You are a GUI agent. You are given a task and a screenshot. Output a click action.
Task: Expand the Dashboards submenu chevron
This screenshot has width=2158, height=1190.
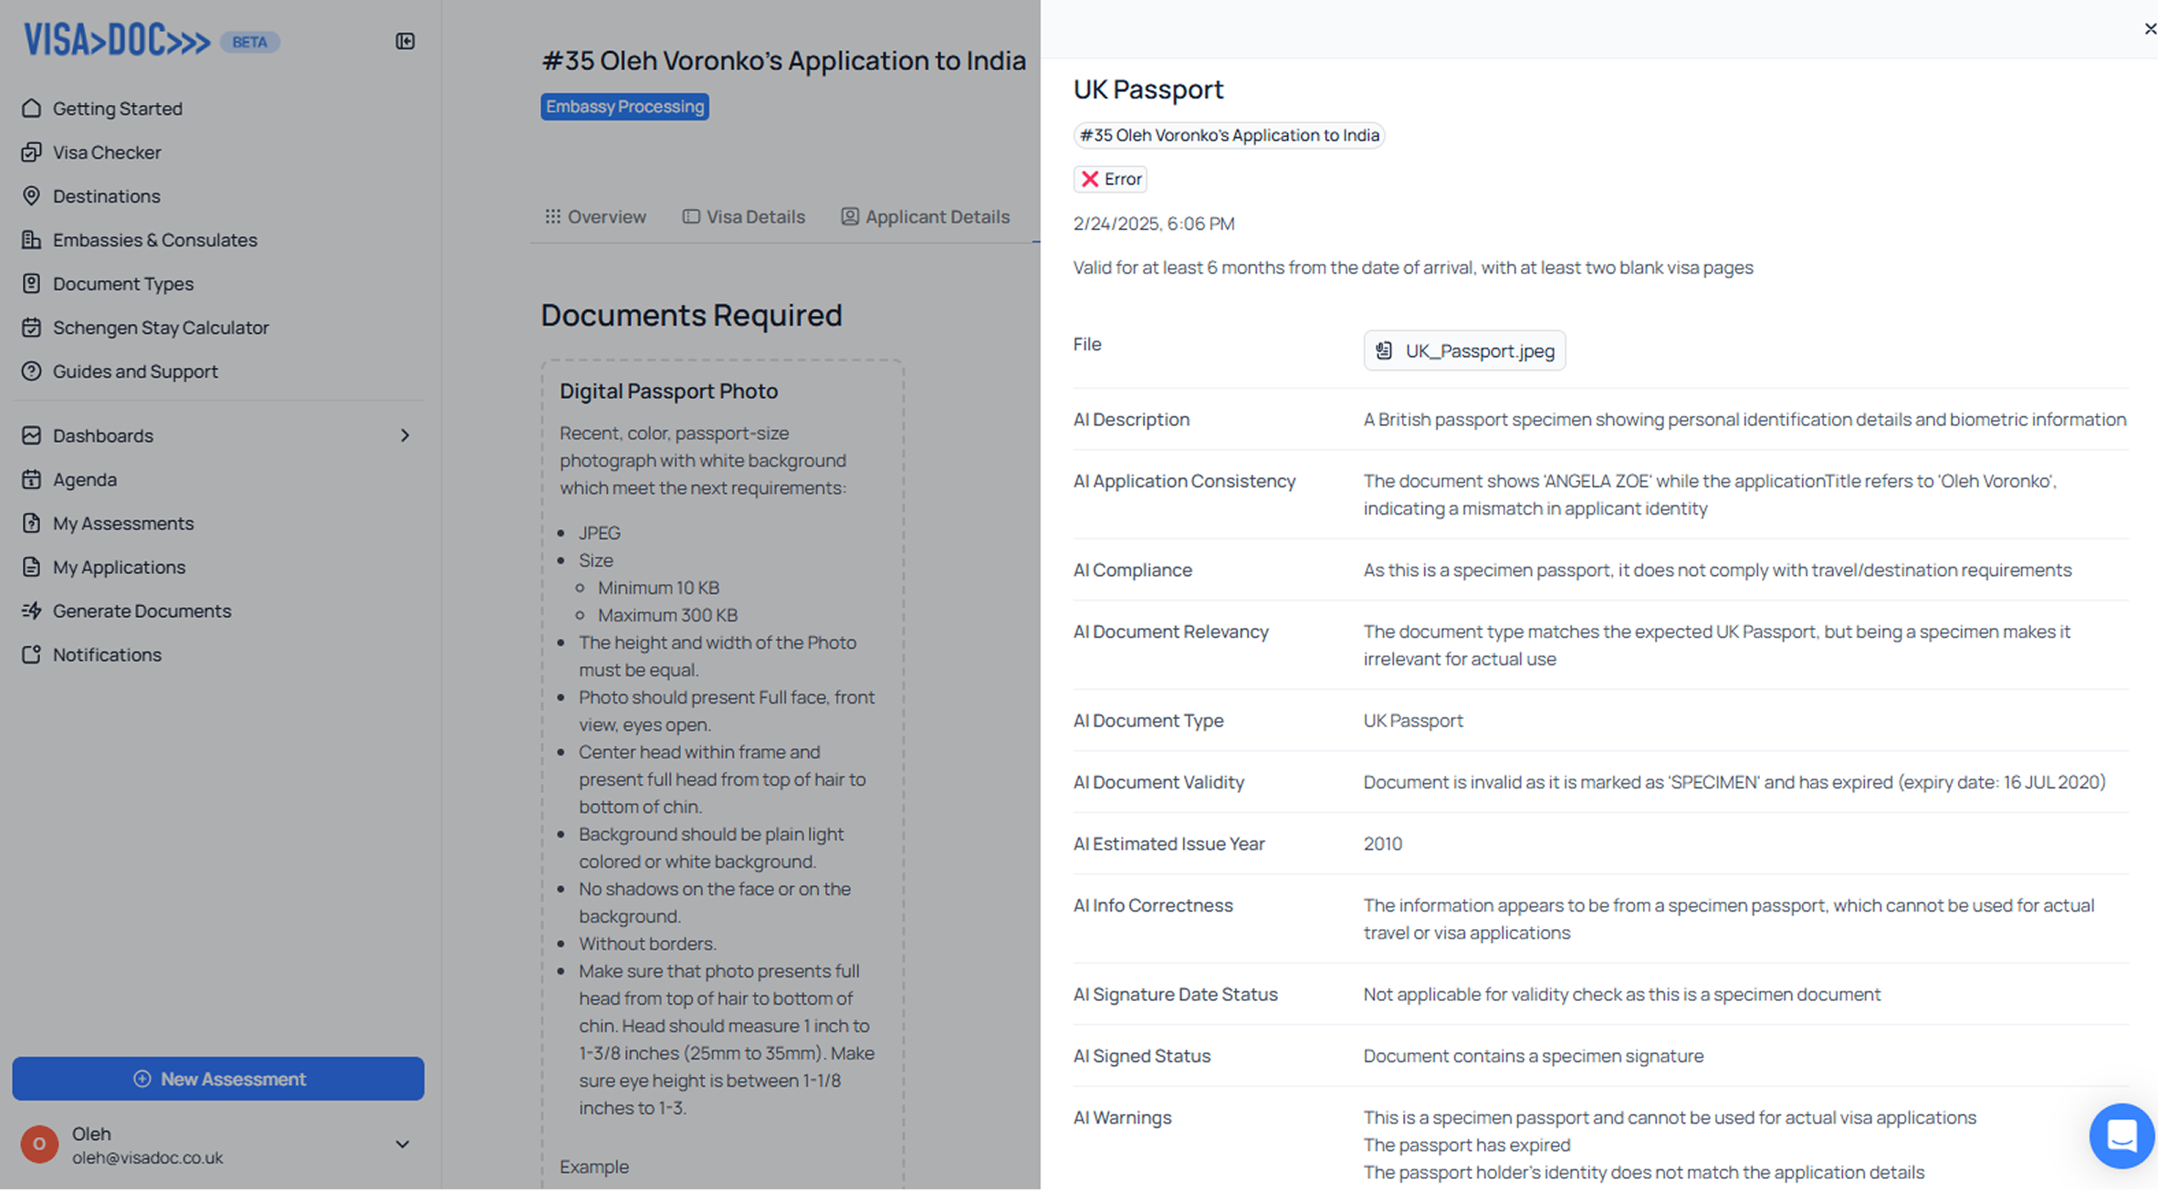coord(404,435)
